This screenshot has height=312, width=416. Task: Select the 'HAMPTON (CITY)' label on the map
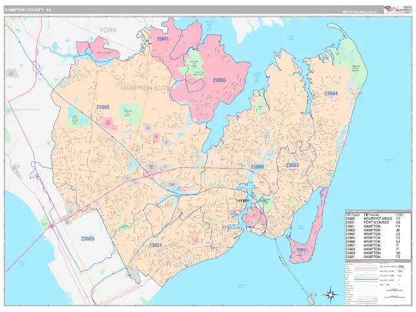pos(147,88)
